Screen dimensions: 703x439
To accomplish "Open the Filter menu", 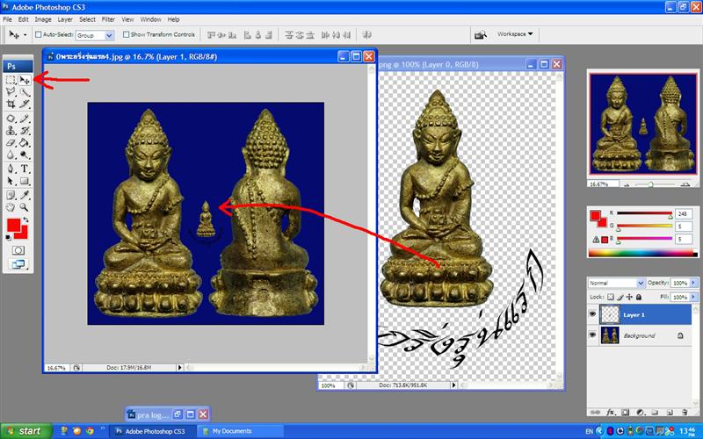I will click(108, 18).
